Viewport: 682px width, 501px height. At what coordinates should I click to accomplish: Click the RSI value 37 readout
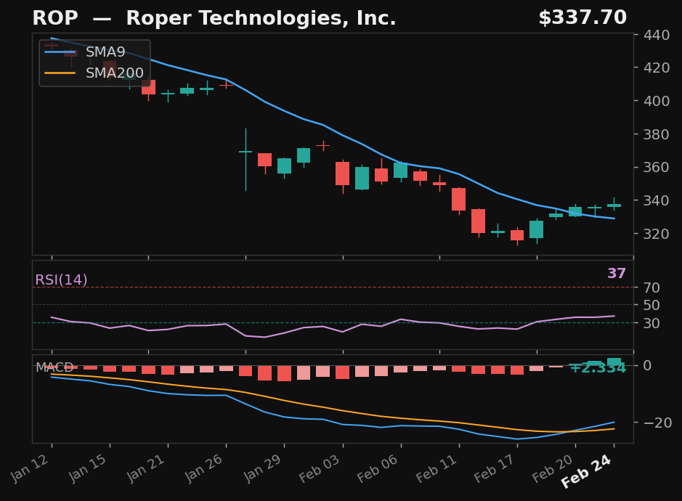pos(617,273)
